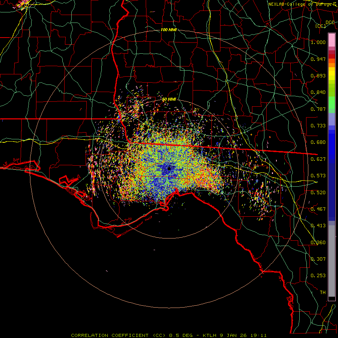
Task: Click the 0.307 color scale value
Action: point(318,259)
